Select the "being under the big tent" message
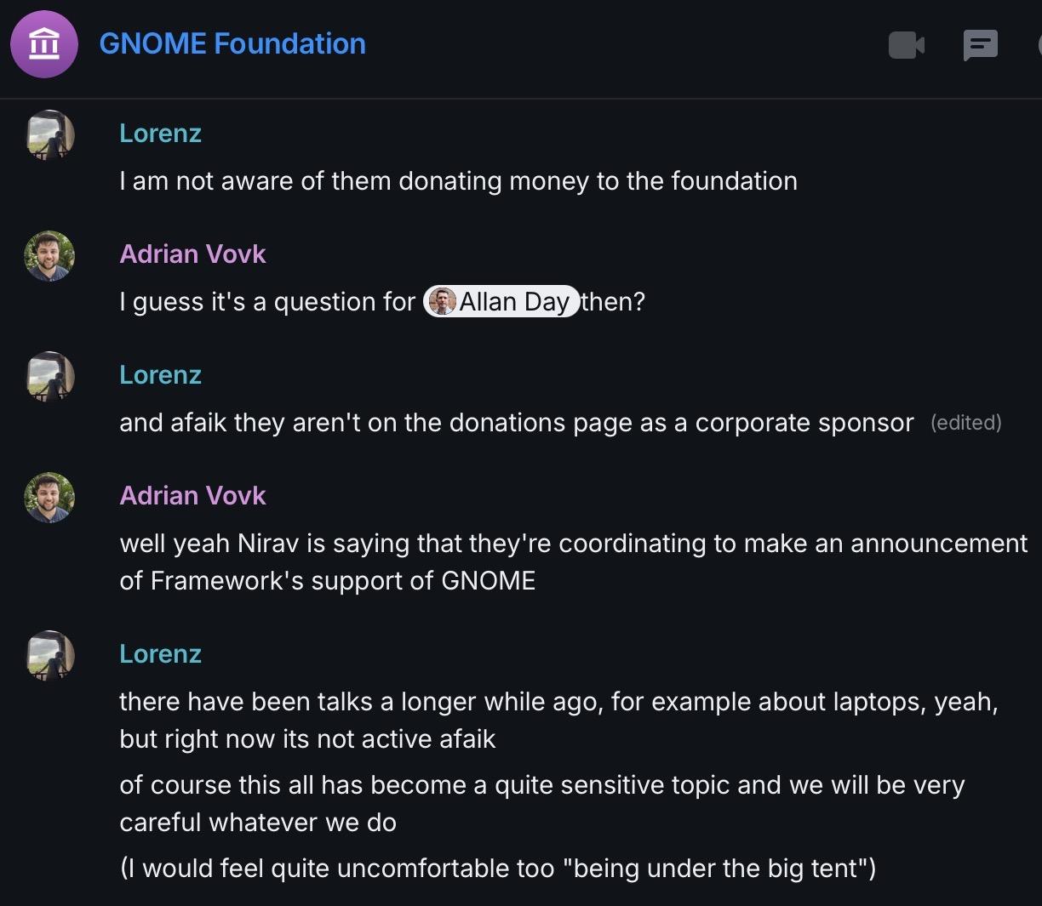This screenshot has width=1042, height=906. 497,869
